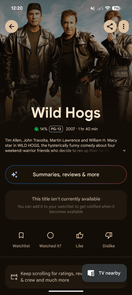Click the TV nearby cast icon
The width and height of the screenshot is (132, 295).
[x=91, y=273]
